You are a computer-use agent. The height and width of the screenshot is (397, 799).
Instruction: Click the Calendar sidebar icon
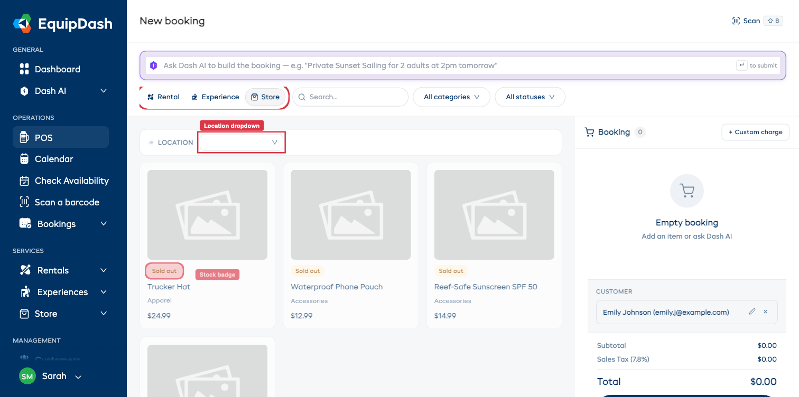pyautogui.click(x=24, y=159)
